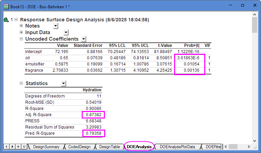Click the Root-MSE (SD) value 0.54019
Screen dimensions: 261x153
[93, 102]
